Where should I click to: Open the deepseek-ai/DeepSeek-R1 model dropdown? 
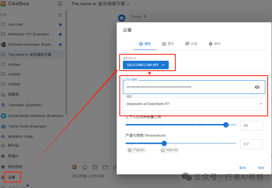(x=194, y=104)
